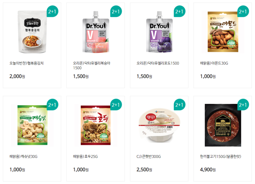Open the grape Dr.You jelly image
This screenshot has width=255, height=184.
(x=159, y=32)
